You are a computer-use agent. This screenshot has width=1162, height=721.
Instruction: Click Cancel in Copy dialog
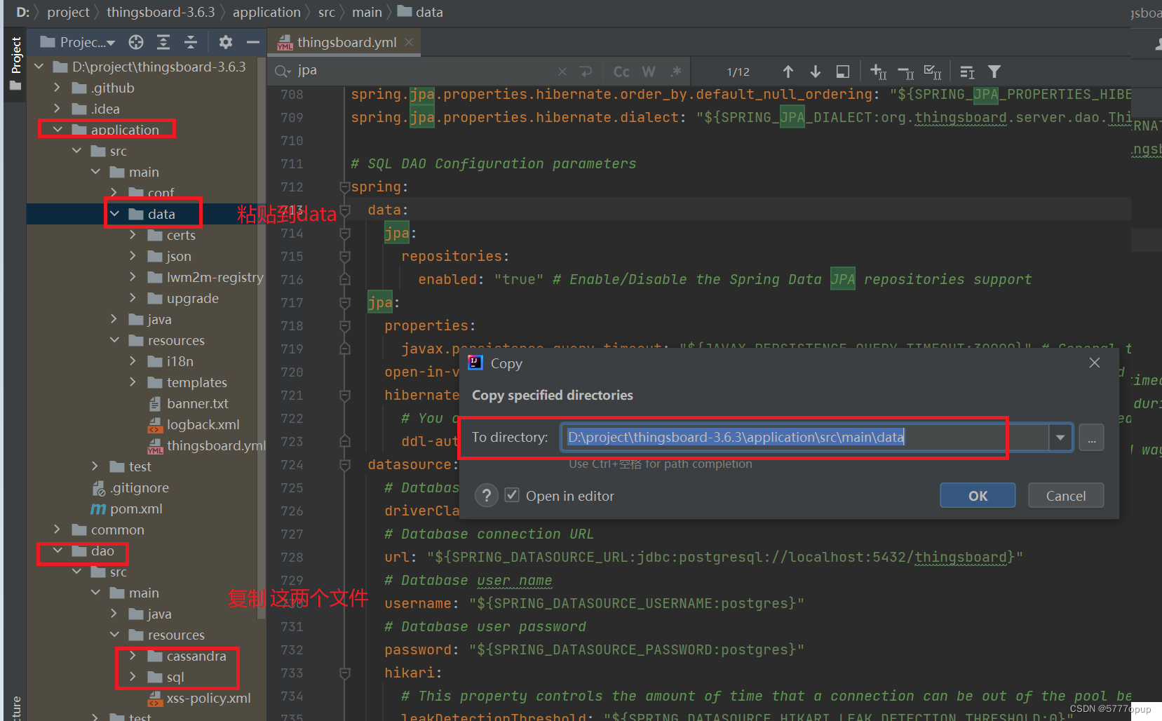pyautogui.click(x=1066, y=496)
